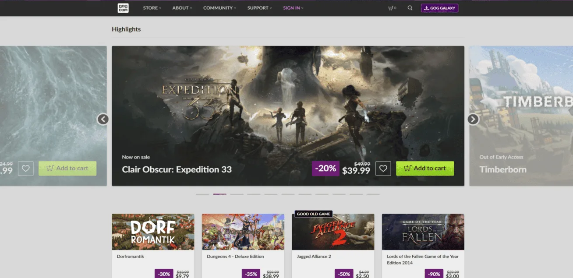Viewport: 573px width, 278px height.
Task: Click the Highlights section heading
Action: coord(126,29)
